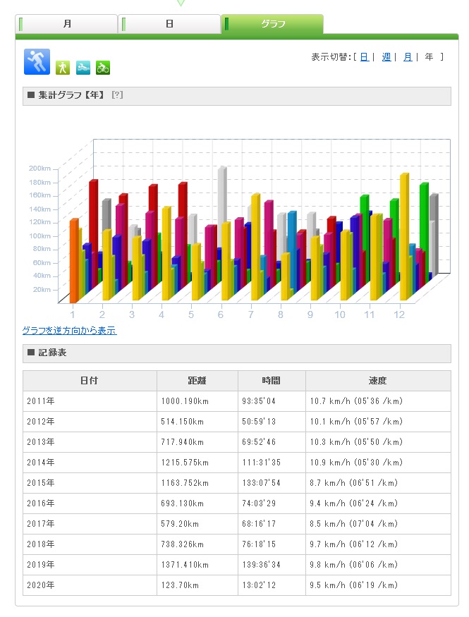Click the 579.20km distance cell
This screenshot has width=469, height=617.
(x=197, y=524)
